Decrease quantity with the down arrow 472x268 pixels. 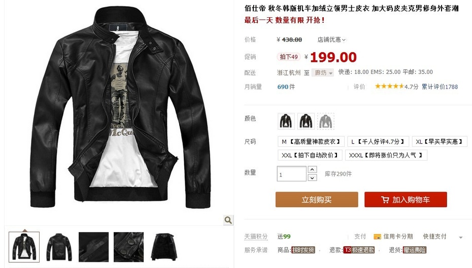click(x=312, y=178)
